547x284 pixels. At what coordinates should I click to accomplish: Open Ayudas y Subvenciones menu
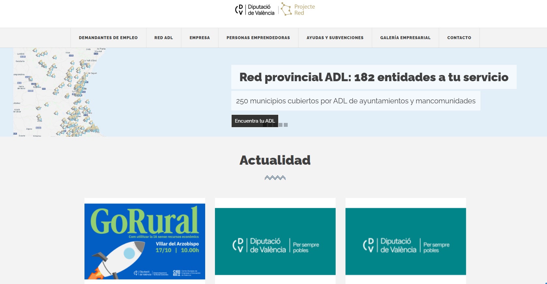(x=335, y=38)
